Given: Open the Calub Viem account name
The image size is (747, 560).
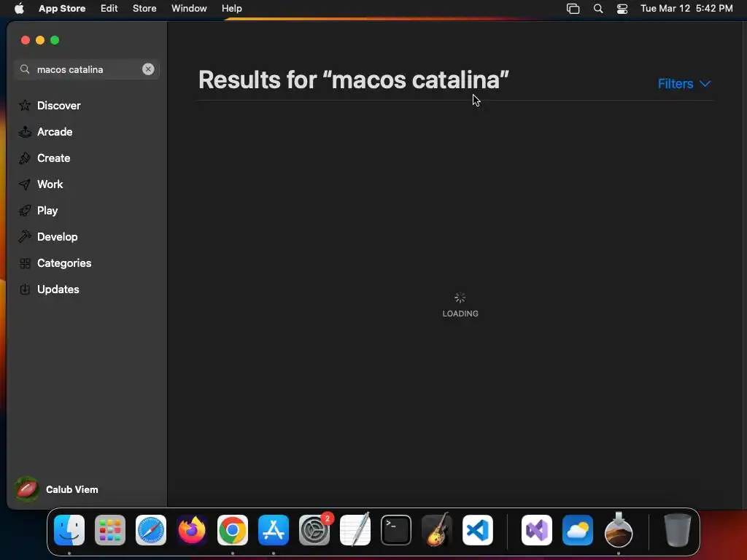Looking at the screenshot, I should 72,489.
